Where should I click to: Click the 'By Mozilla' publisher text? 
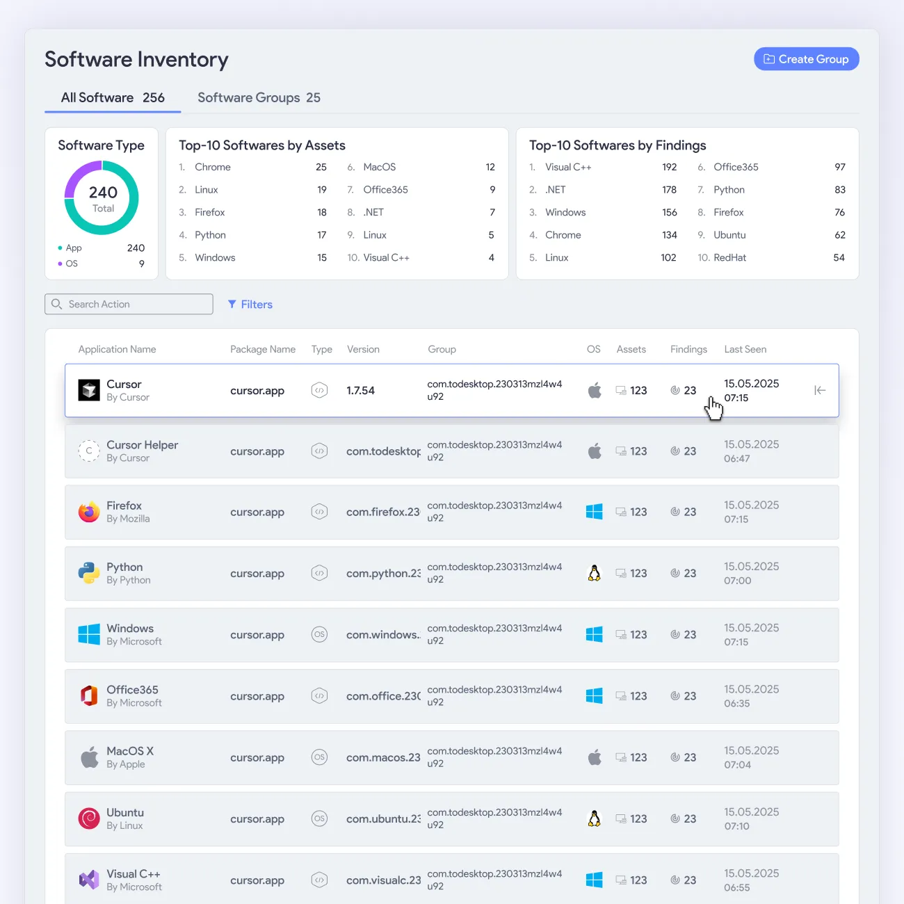coord(128,519)
